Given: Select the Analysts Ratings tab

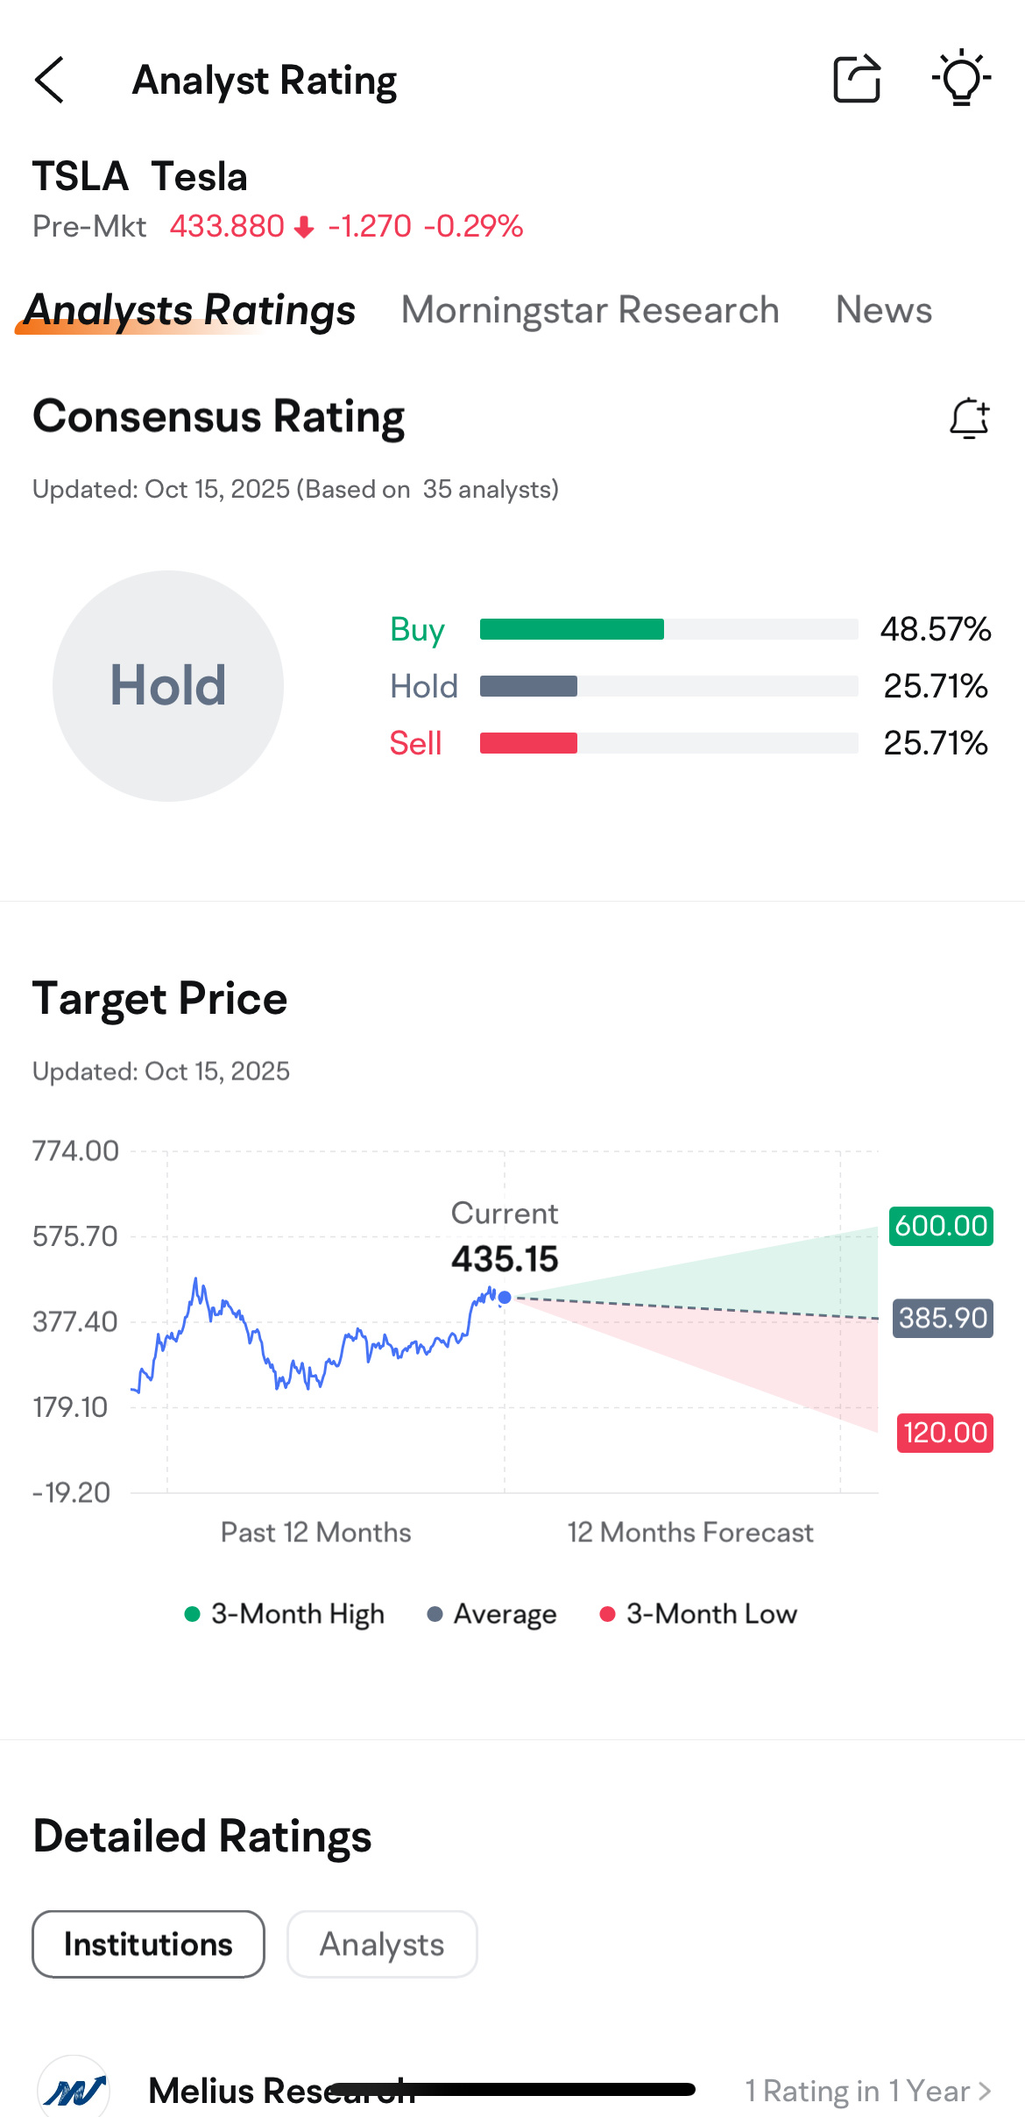Looking at the screenshot, I should 190,310.
